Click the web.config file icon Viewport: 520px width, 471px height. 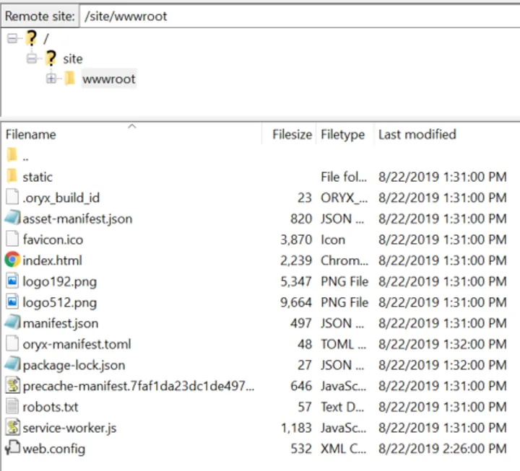12,448
